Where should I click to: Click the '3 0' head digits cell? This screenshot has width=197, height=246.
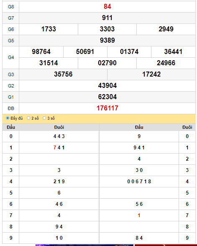139,170
